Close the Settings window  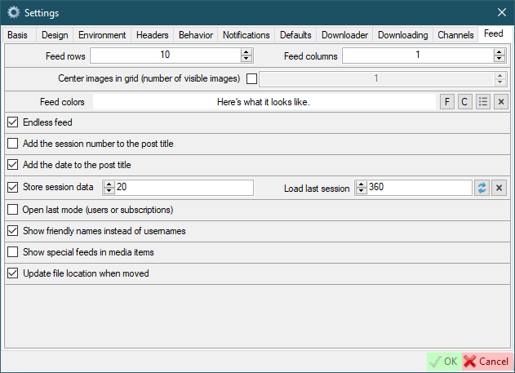501,12
